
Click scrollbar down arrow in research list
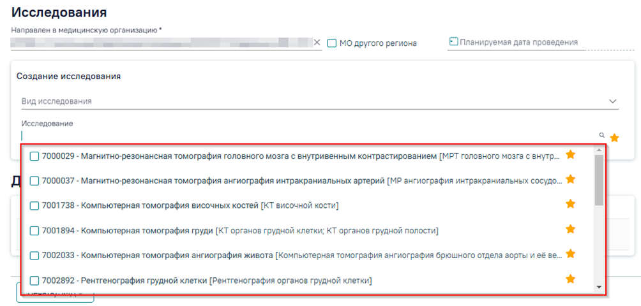[x=599, y=288]
